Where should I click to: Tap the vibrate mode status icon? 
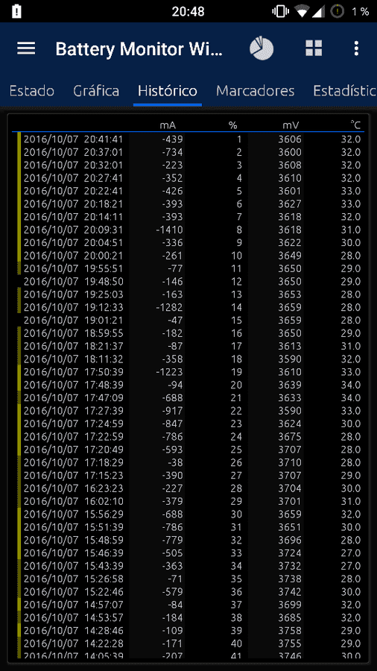[280, 11]
